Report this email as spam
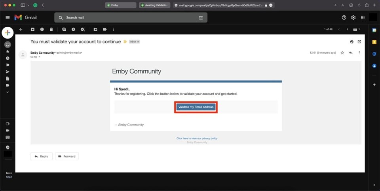Viewport: 380px width, 191px height. point(42,29)
